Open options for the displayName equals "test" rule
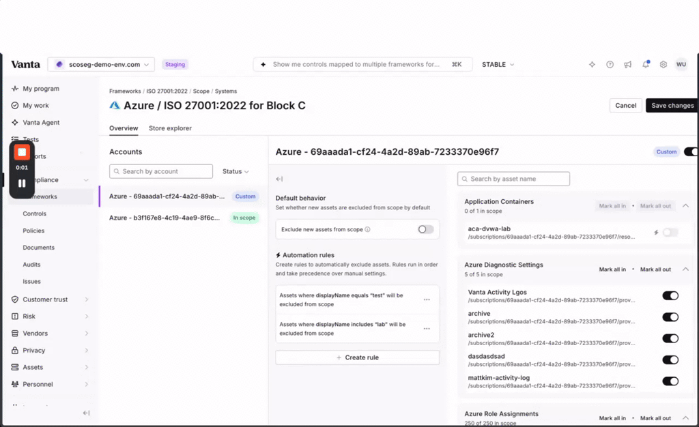This screenshot has width=699, height=427. [x=427, y=299]
